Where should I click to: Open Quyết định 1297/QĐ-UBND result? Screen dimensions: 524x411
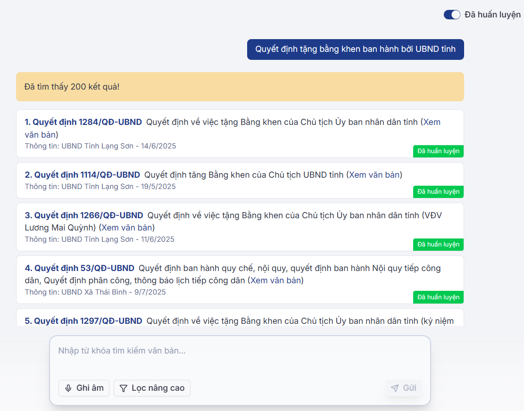[83, 321]
